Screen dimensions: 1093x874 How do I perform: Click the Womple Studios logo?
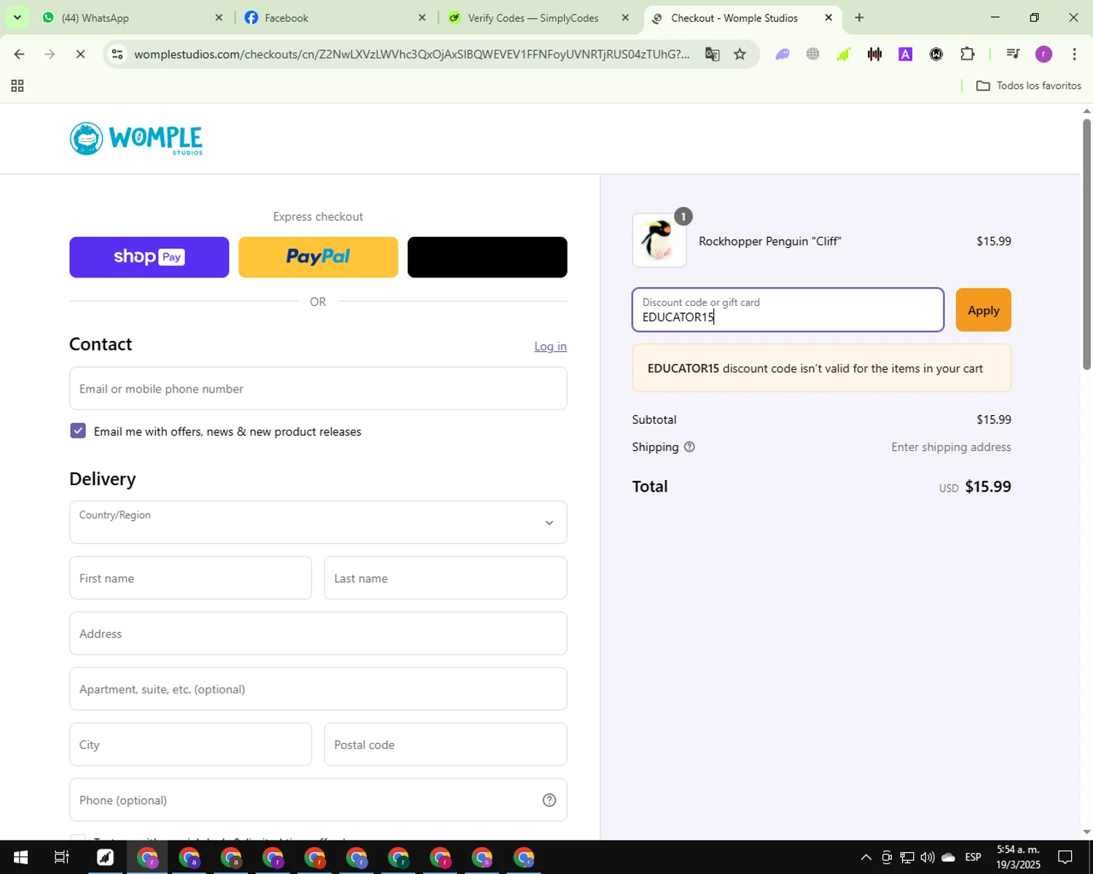[x=136, y=138]
